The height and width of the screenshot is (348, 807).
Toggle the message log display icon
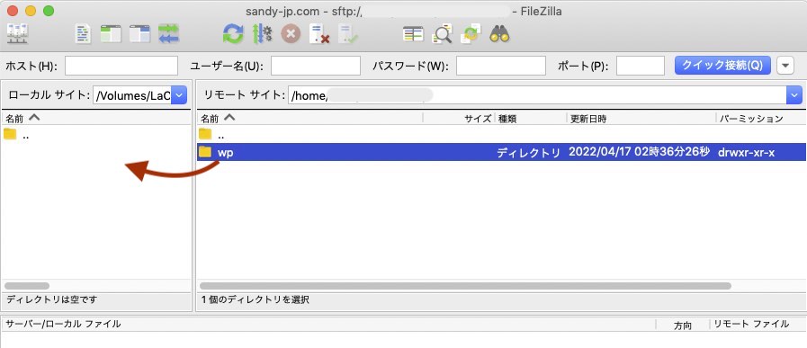[83, 34]
